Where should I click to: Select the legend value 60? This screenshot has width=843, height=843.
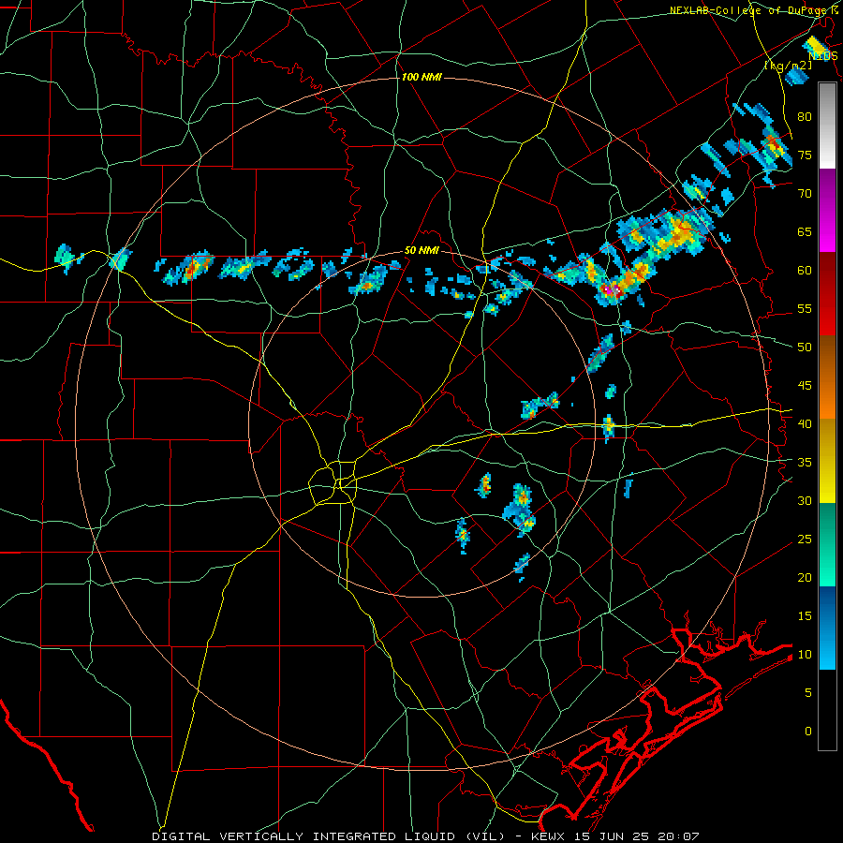coord(805,271)
